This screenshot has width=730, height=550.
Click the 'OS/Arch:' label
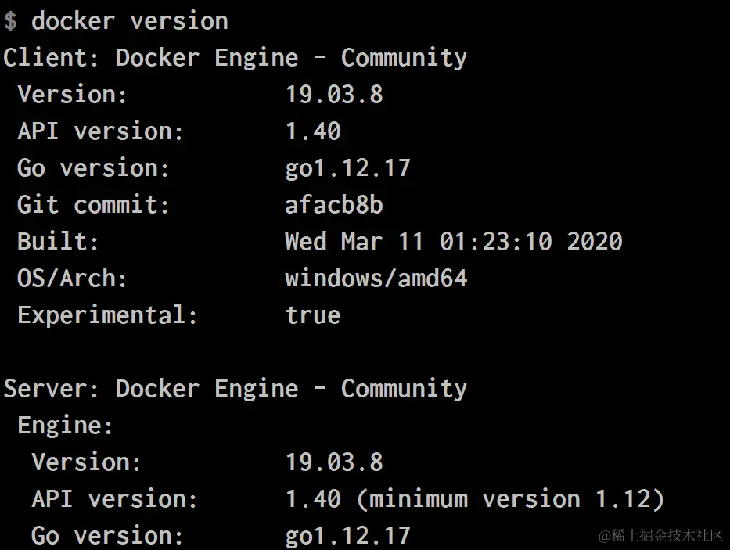pyautogui.click(x=72, y=279)
